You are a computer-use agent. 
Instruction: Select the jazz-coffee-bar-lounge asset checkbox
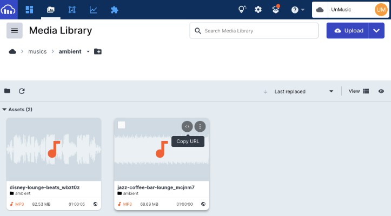coord(122,125)
